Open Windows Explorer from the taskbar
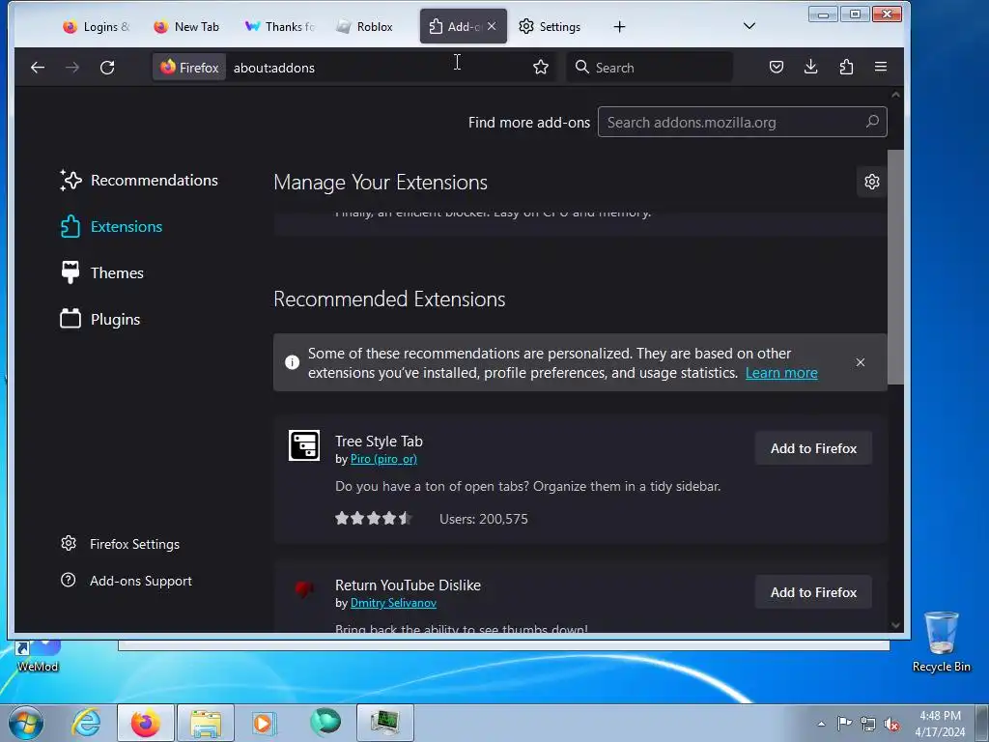 point(206,723)
